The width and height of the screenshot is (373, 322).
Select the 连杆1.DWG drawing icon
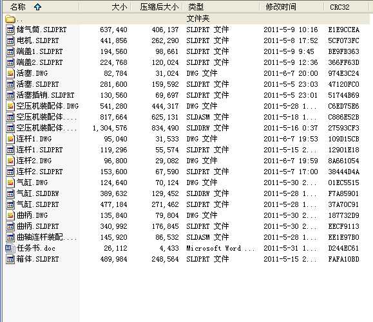click(10, 139)
